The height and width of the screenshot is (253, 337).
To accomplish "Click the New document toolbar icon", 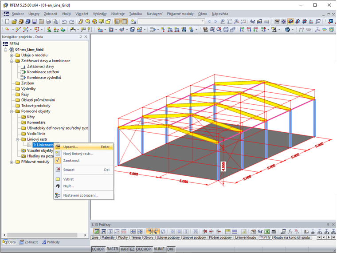I will tap(7, 21).
